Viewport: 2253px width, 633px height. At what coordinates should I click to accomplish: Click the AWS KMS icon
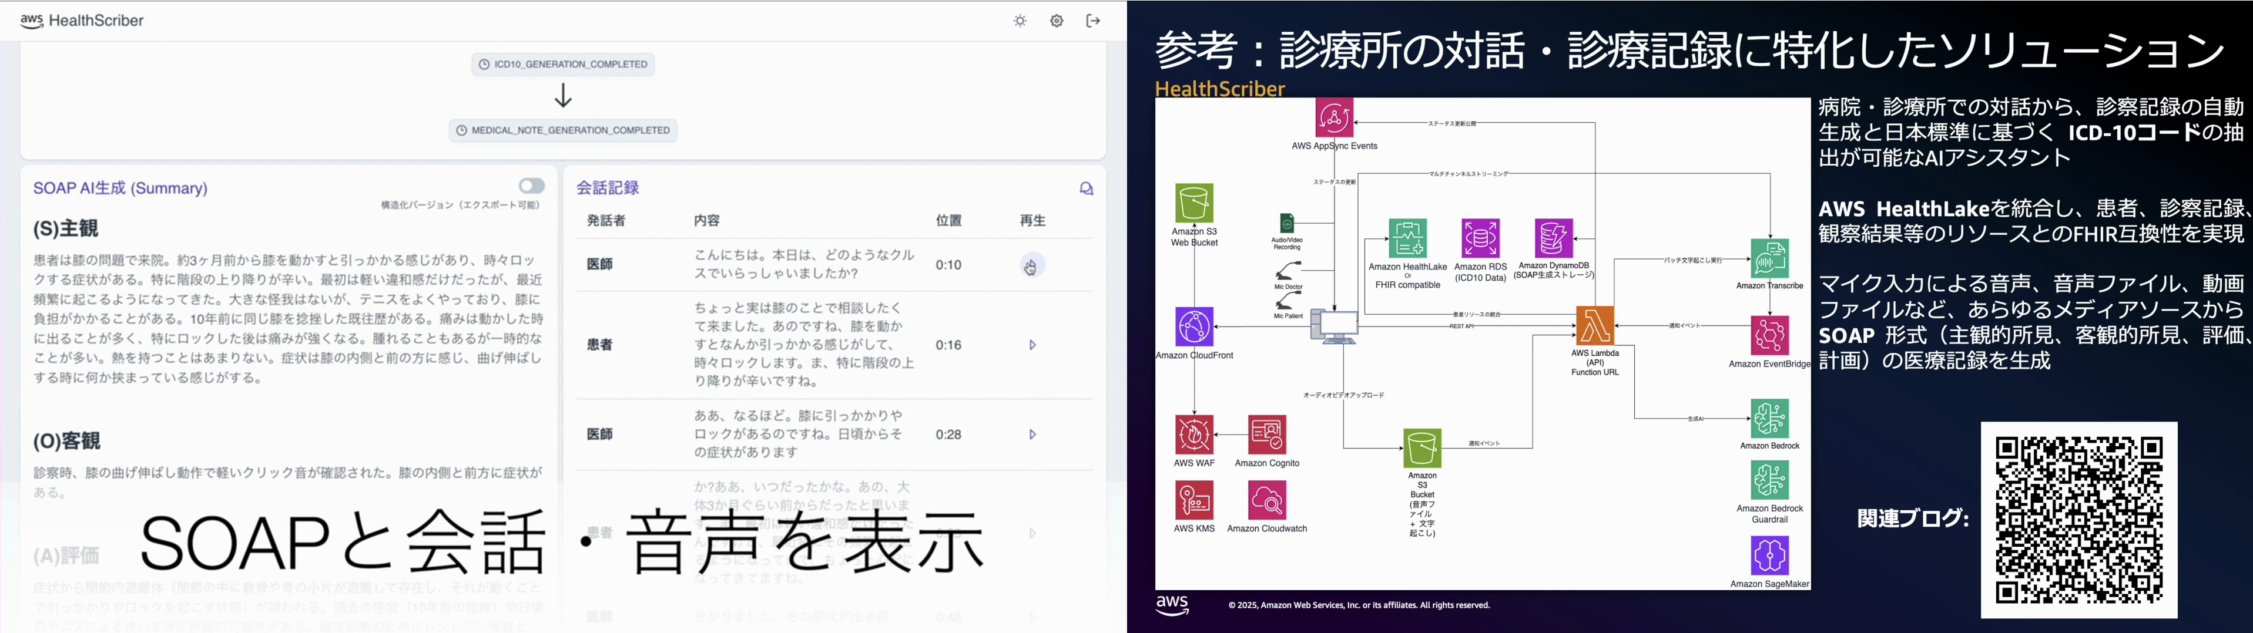pos(1195,500)
